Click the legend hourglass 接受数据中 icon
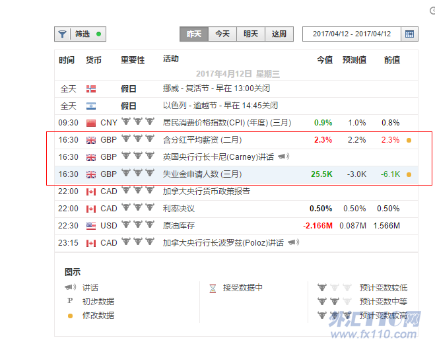 [213, 289]
